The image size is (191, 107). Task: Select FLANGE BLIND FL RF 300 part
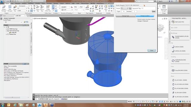point(180,37)
